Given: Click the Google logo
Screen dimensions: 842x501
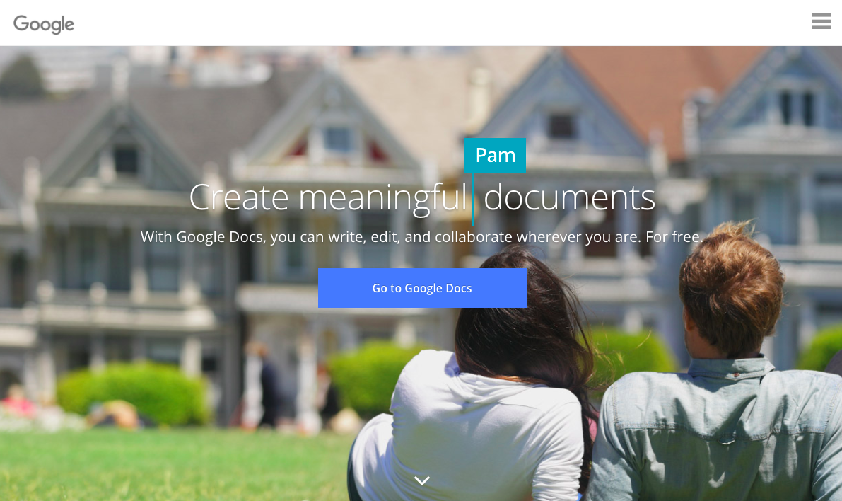Looking at the screenshot, I should coord(44,24).
